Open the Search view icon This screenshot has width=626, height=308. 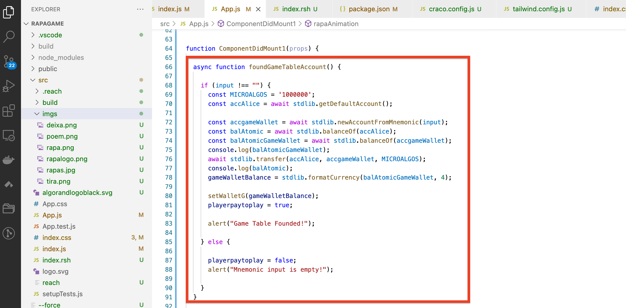point(9,37)
